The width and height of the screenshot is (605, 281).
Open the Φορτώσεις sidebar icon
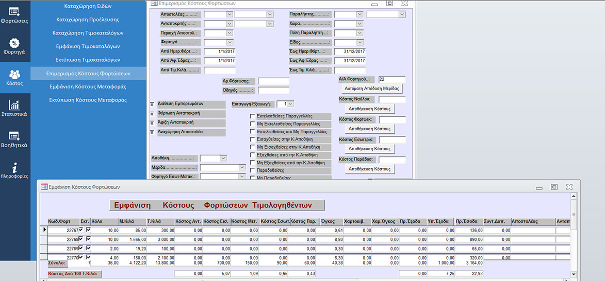pos(14,15)
